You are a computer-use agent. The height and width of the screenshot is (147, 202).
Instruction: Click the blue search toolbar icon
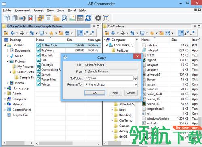88,18
